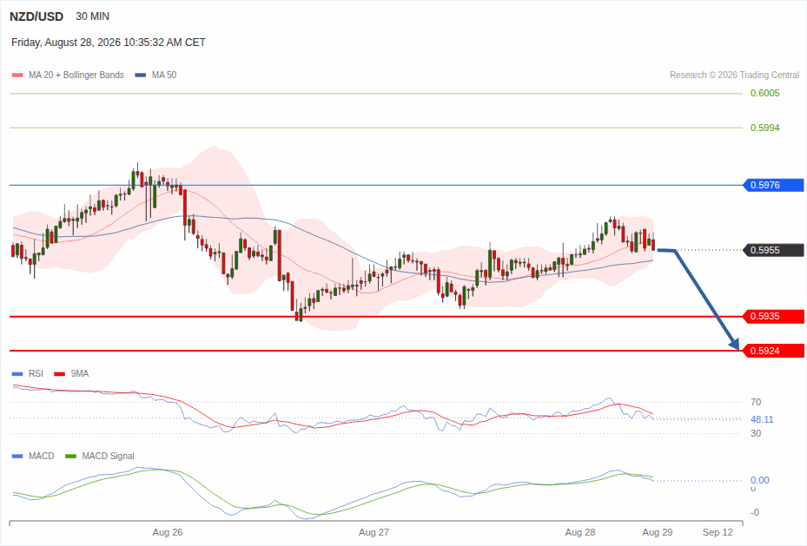This screenshot has width=807, height=546.
Task: Click the 30 MIN timeframe label
Action: [x=93, y=16]
